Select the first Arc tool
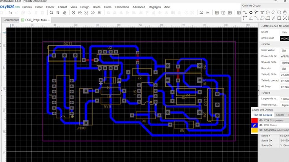 pyautogui.click(x=268, y=13)
